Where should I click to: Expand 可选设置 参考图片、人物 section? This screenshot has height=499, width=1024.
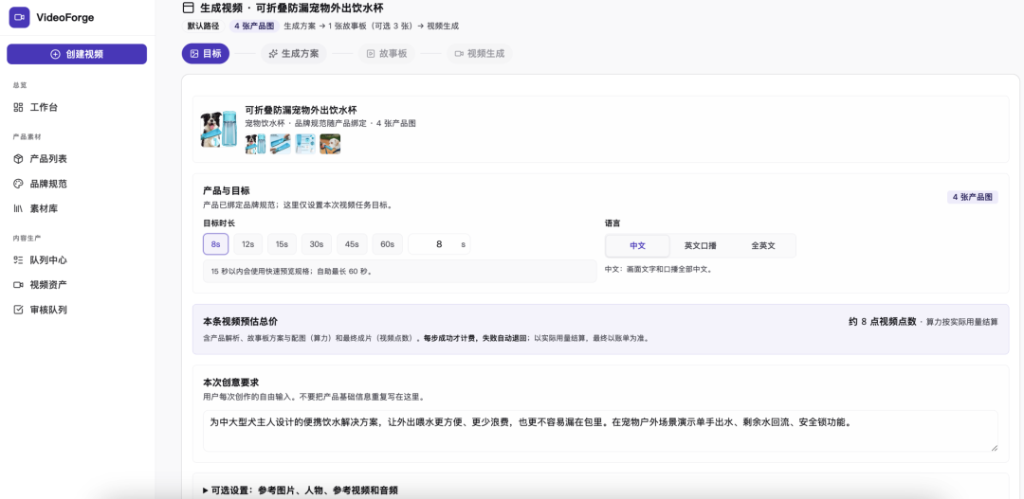pyautogui.click(x=301, y=490)
